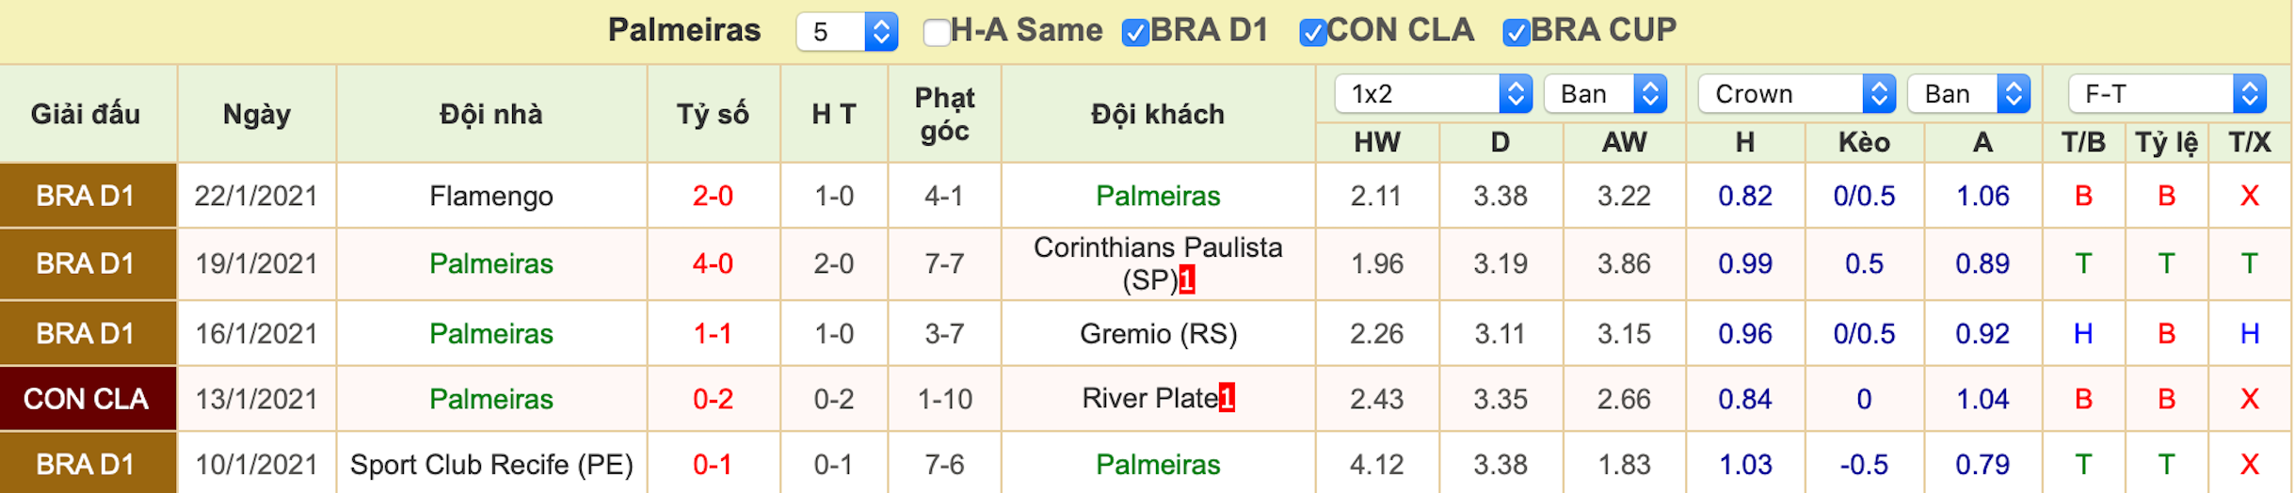2295x493 pixels.
Task: Open the Crown bookmaker dropdown
Action: [x=1796, y=94]
